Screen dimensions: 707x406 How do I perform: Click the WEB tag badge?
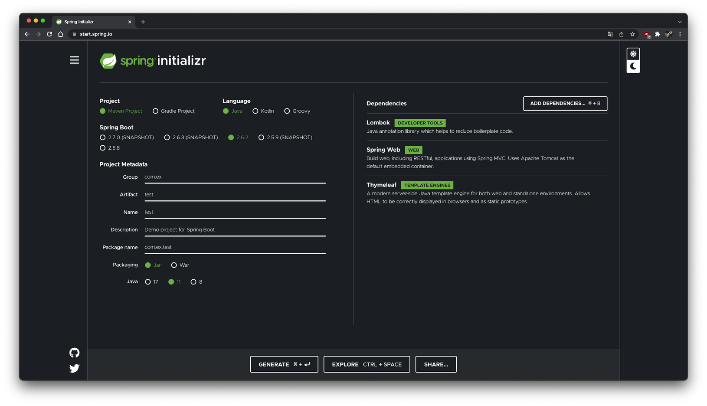click(414, 150)
